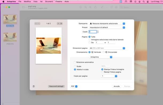Open the Anteprima options section dropdown
The image size is (163, 105).
[x=101, y=57]
